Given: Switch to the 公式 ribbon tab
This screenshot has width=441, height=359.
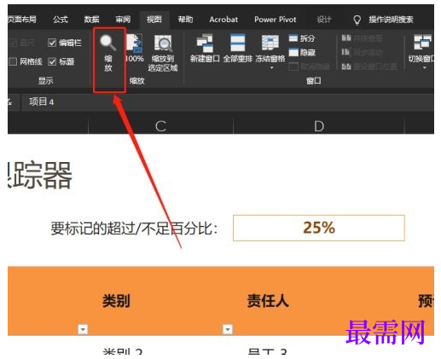Looking at the screenshot, I should pos(61,20).
